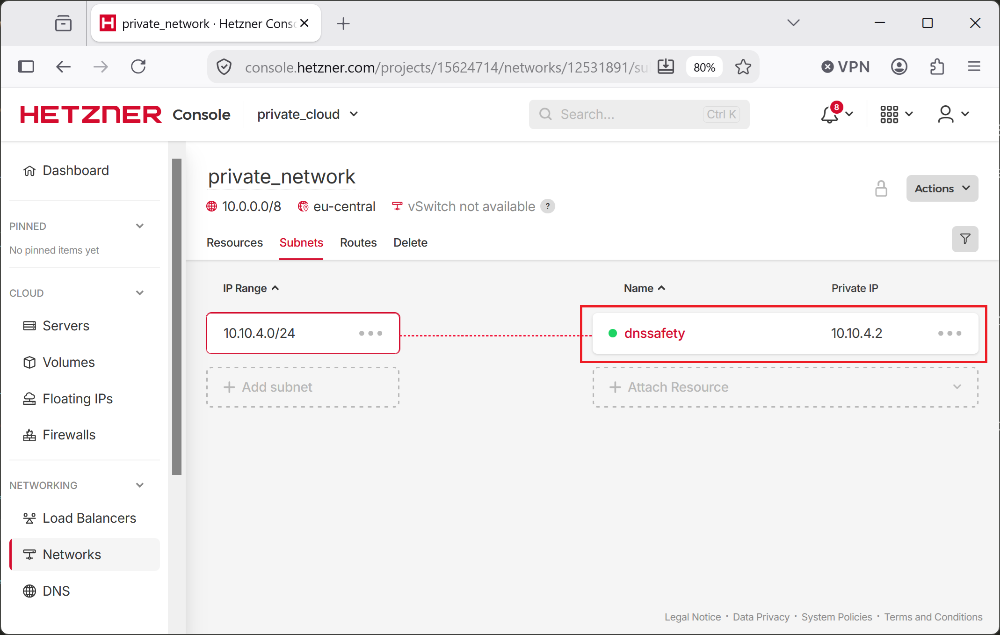Switch to the Resources tab
This screenshot has height=635, width=1000.
point(235,242)
